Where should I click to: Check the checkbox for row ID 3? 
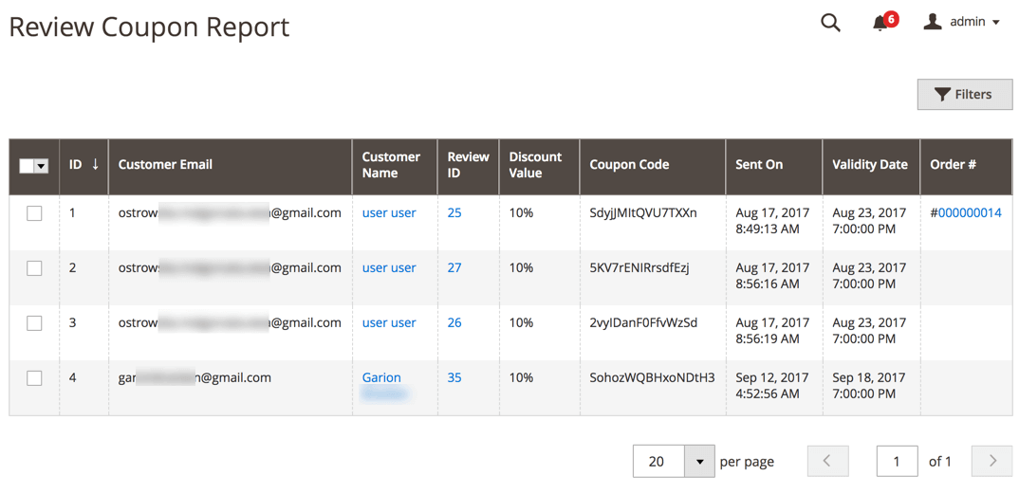pyautogui.click(x=34, y=323)
